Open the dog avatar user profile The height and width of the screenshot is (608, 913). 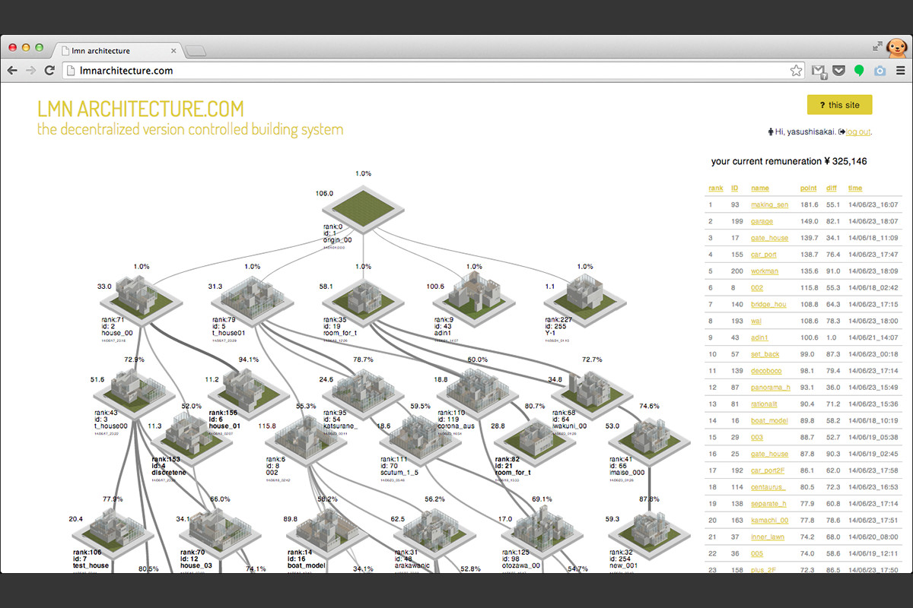pyautogui.click(x=896, y=47)
